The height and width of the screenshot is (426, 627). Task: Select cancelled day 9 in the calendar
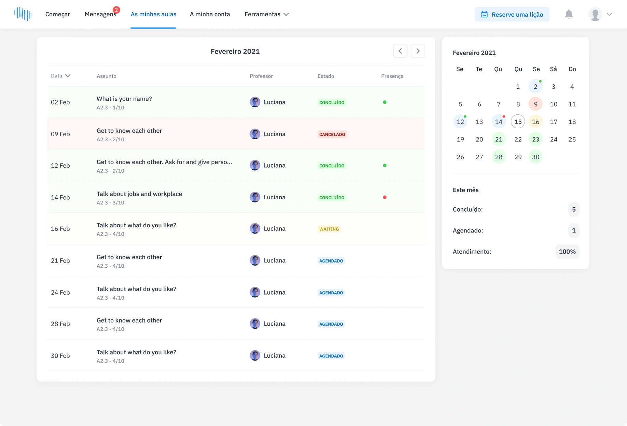535,104
